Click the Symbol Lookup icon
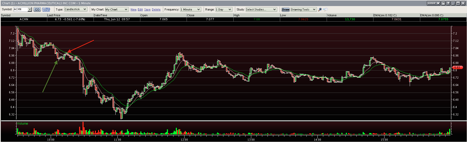 coord(46,9)
